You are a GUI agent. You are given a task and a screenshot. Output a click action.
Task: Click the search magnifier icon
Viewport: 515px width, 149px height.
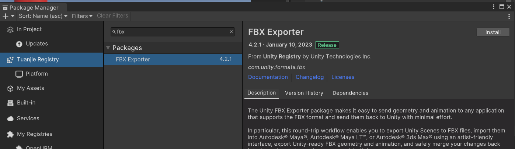click(114, 32)
